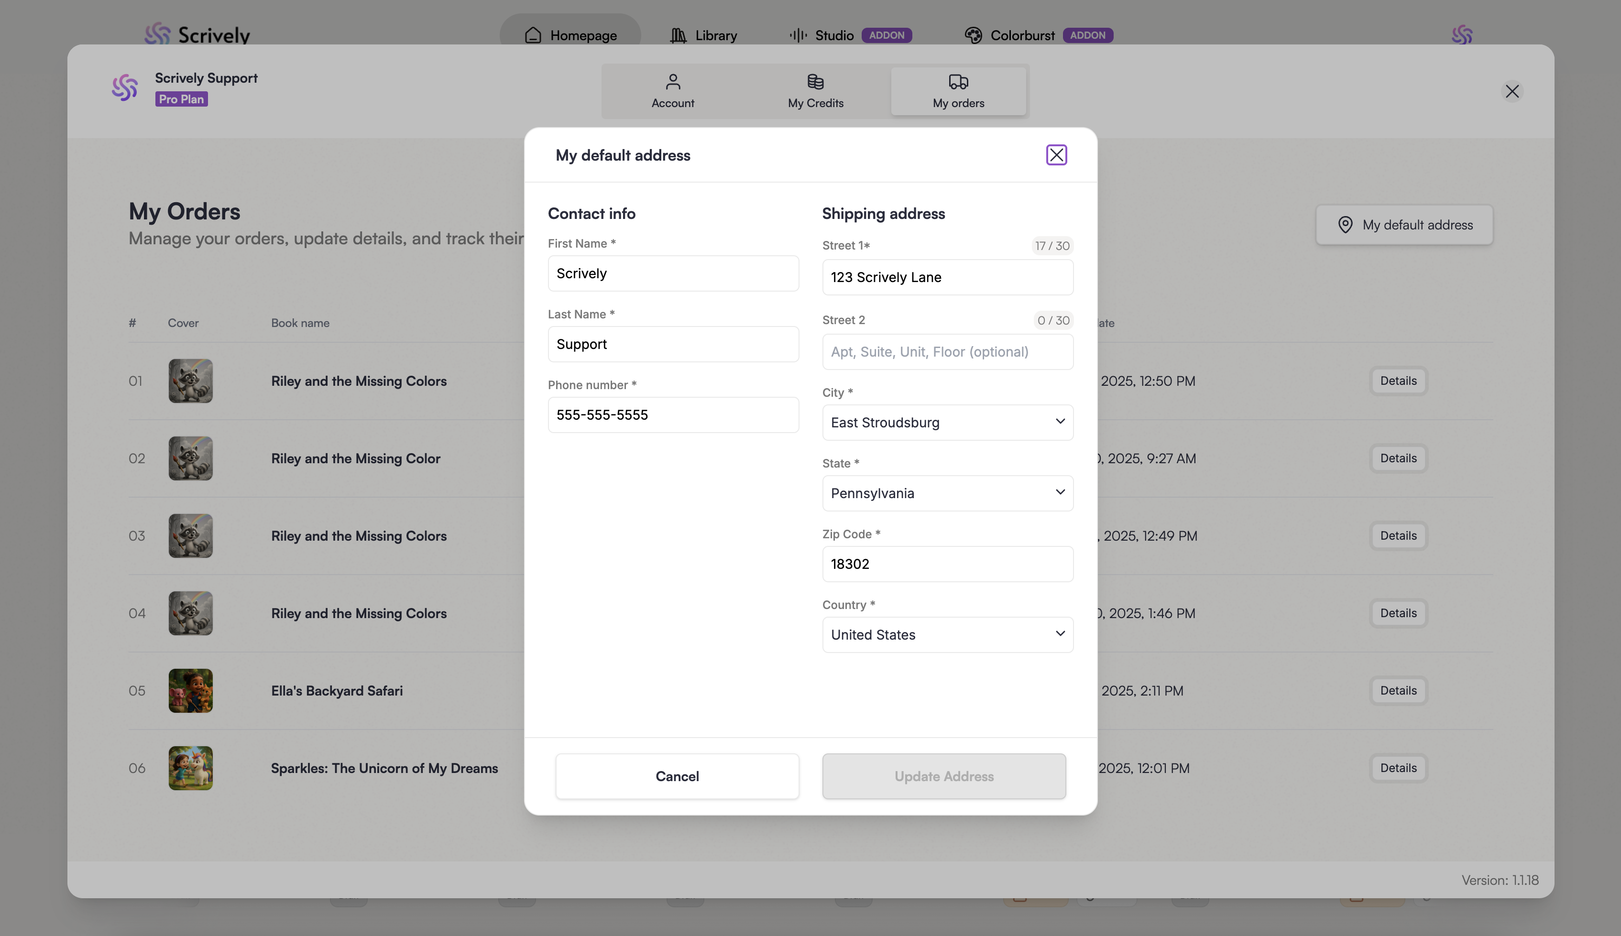Viewport: 1621px width, 936px height.
Task: Open Library via its books icon
Action: tap(678, 35)
